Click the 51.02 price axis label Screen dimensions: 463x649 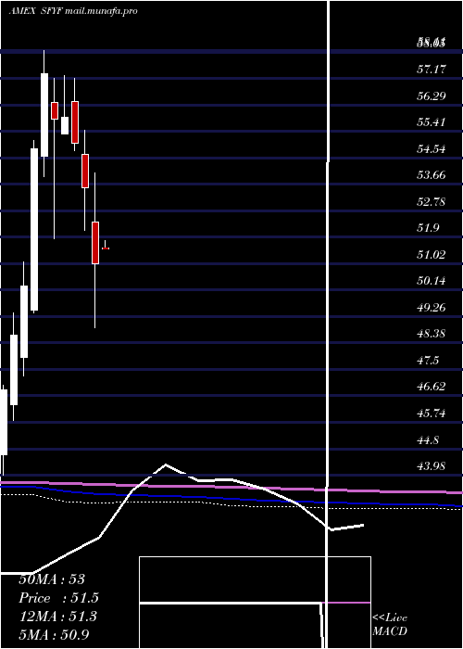432,255
